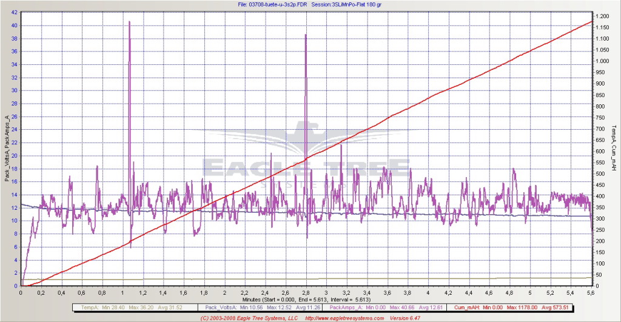Click the 250 tick on the right axis
621x322 pixels.
tap(600, 230)
